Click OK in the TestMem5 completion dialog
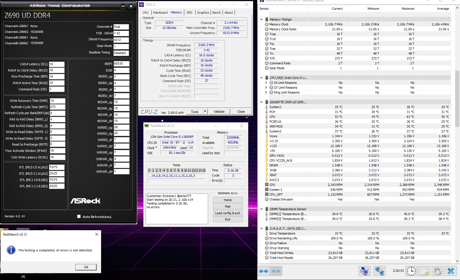Screen dimensions: 460x280 [x=86, y=267]
